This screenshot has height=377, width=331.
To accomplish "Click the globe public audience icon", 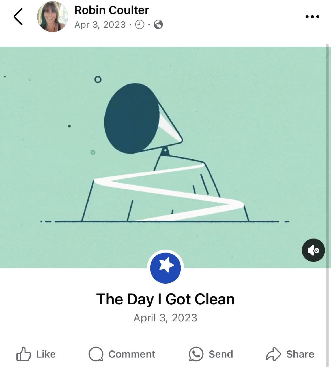I will pyautogui.click(x=158, y=25).
